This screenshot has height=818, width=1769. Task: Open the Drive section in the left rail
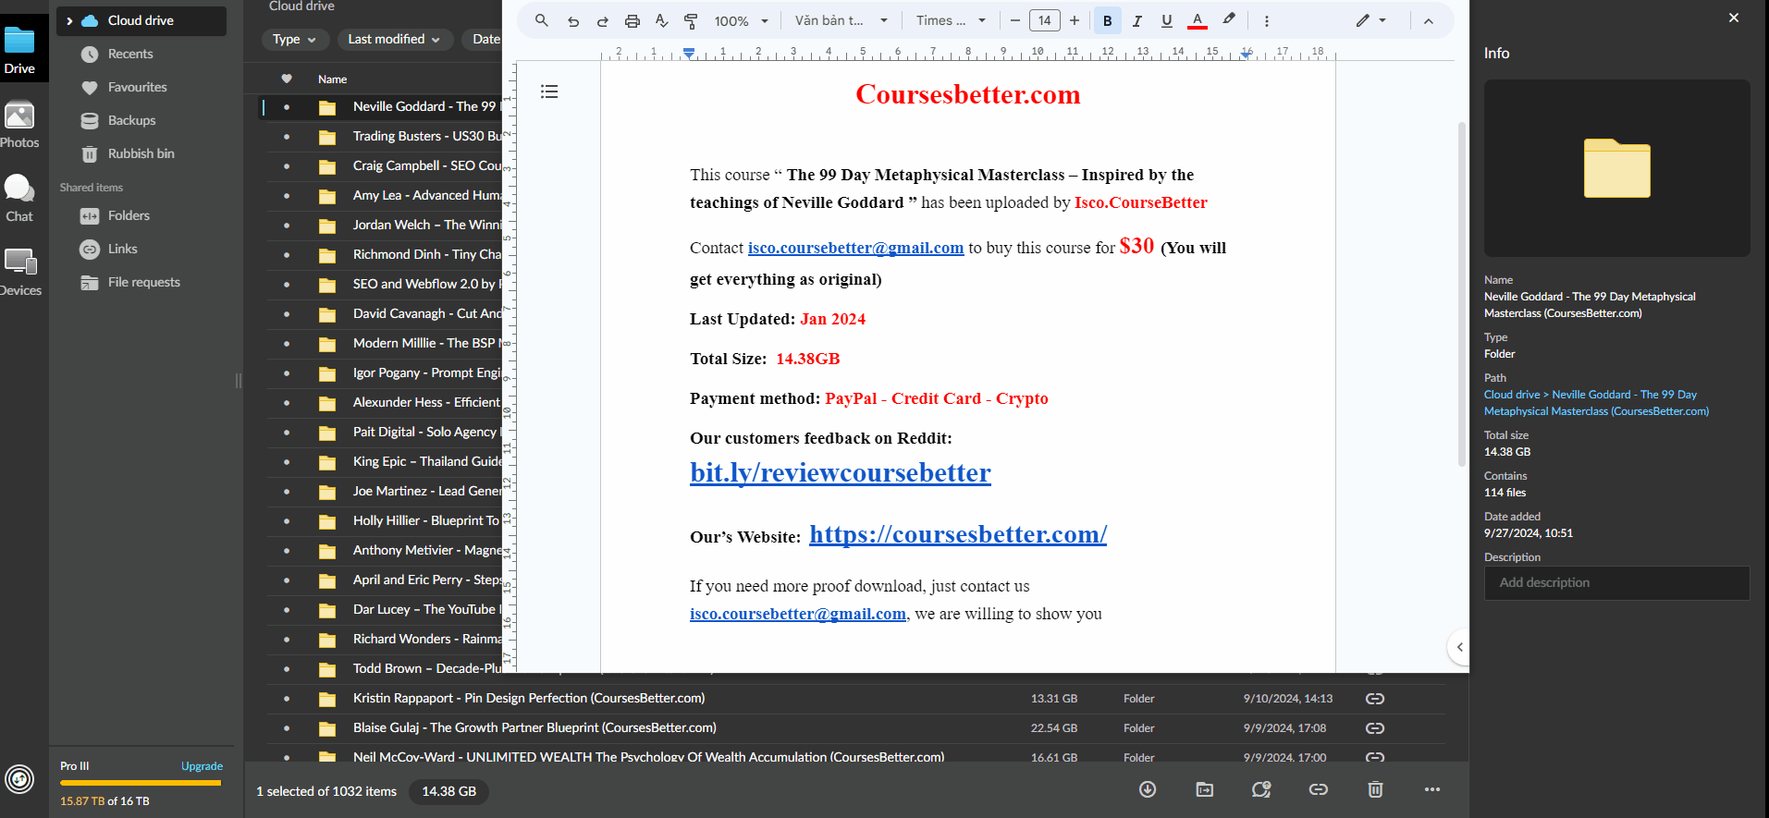tap(19, 50)
